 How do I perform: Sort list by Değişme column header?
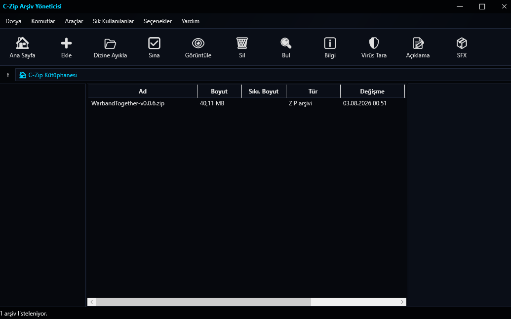tap(372, 91)
